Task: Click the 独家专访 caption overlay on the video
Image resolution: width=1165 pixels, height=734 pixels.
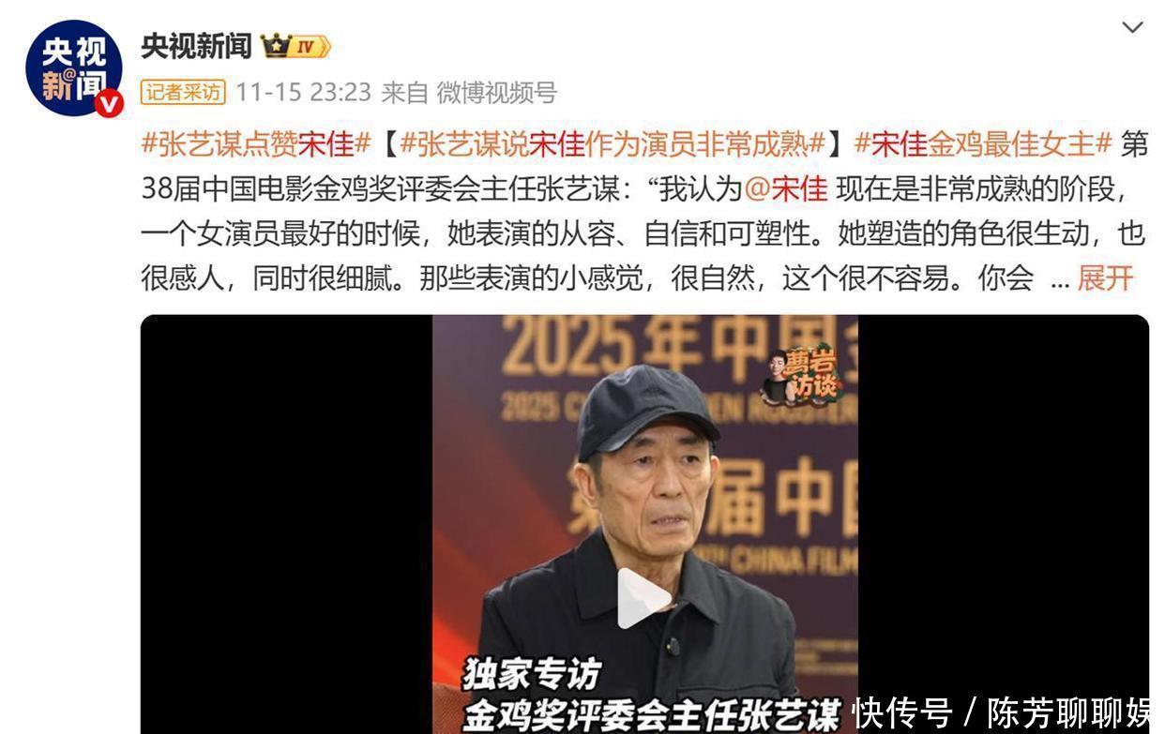Action: click(530, 674)
